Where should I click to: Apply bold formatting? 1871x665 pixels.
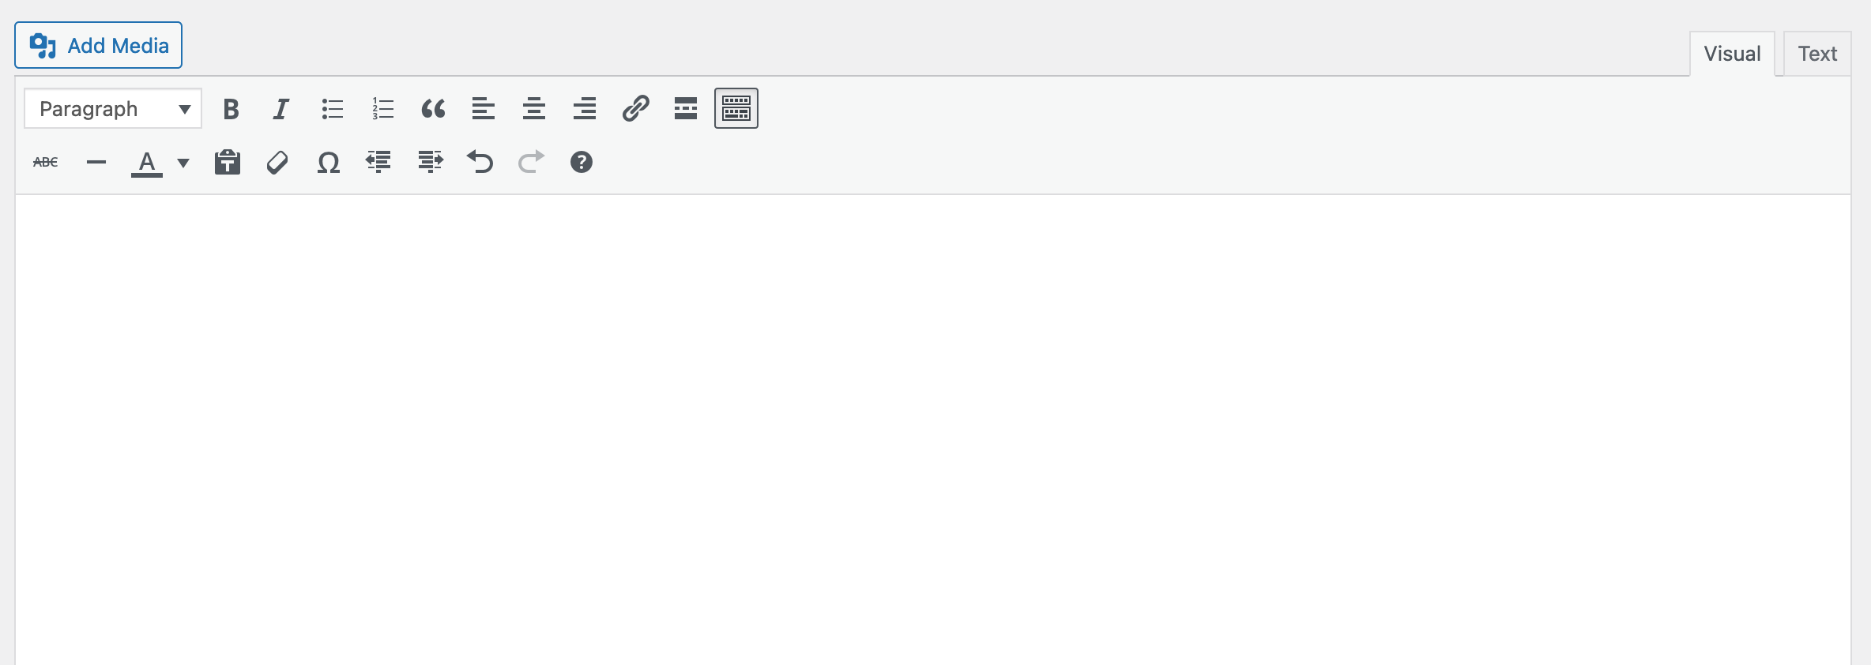click(230, 109)
